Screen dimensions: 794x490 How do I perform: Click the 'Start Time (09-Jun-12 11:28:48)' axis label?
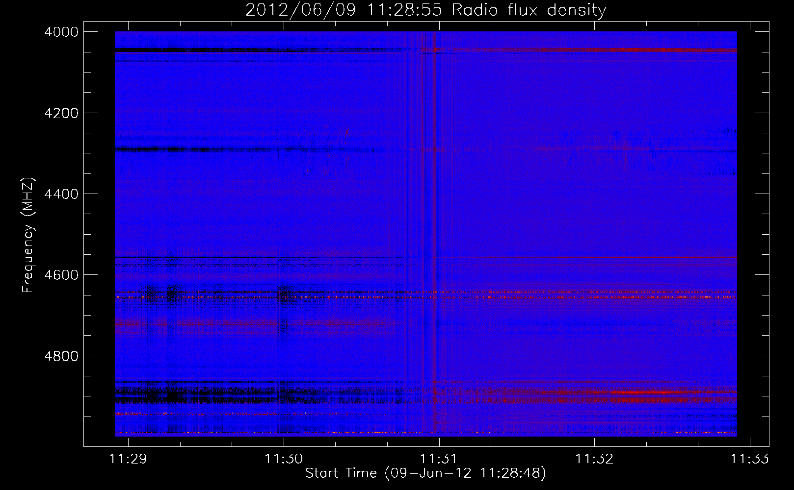tap(425, 473)
